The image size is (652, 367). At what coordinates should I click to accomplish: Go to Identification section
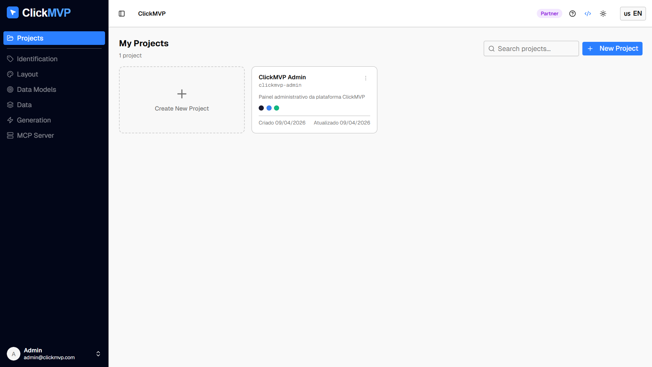(54, 59)
